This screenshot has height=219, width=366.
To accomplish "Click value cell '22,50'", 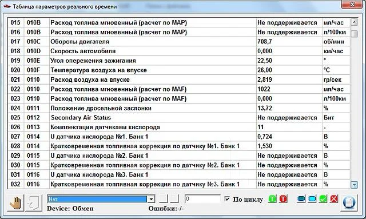I will pos(289,61).
